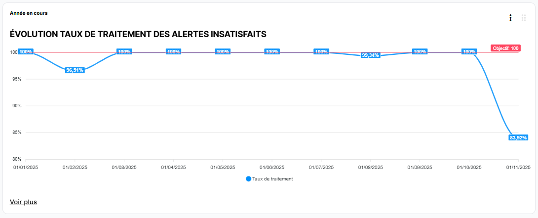Toggle the Taux de traitement legend series
This screenshot has height=218, width=538.
[272, 179]
